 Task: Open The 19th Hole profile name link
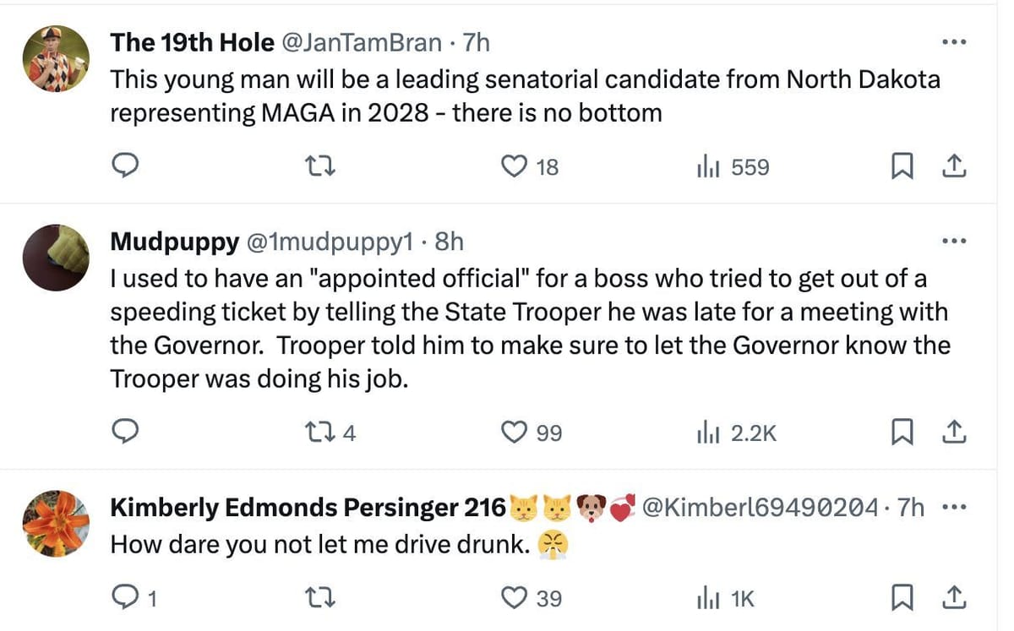192,42
